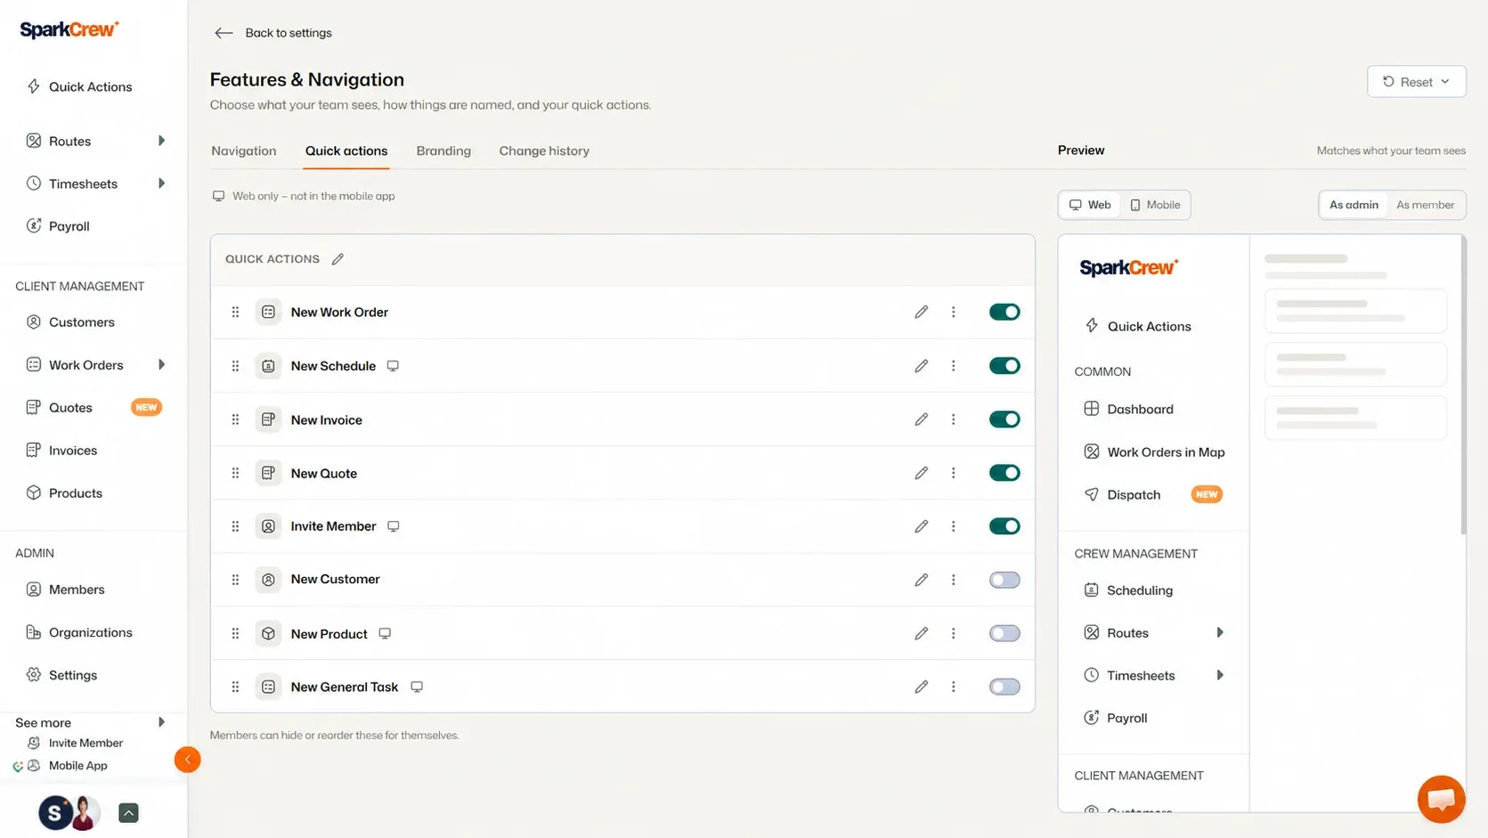Disable the New Schedule toggle
1488x838 pixels.
tap(1004, 366)
